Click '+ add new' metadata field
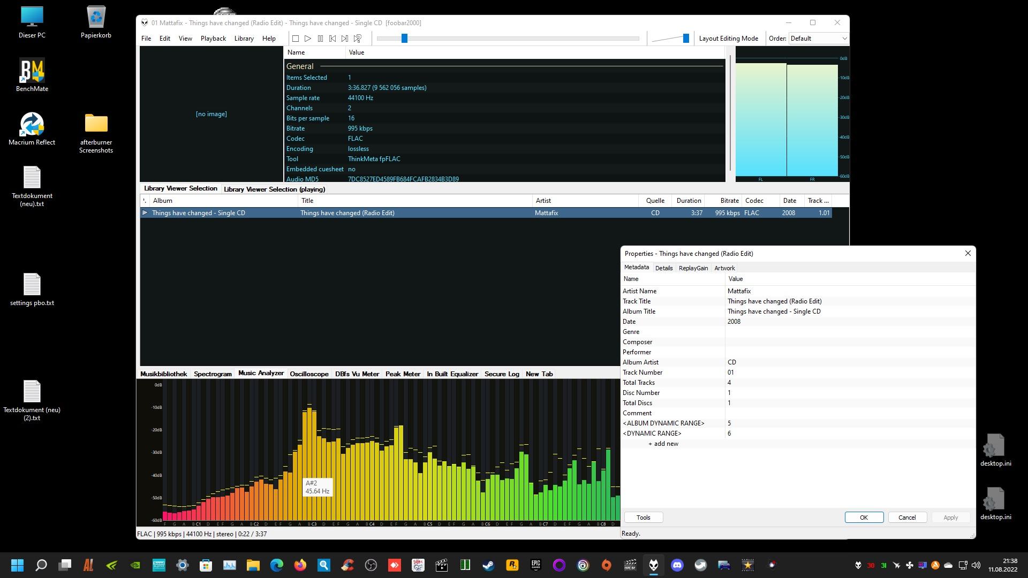 pyautogui.click(x=663, y=444)
